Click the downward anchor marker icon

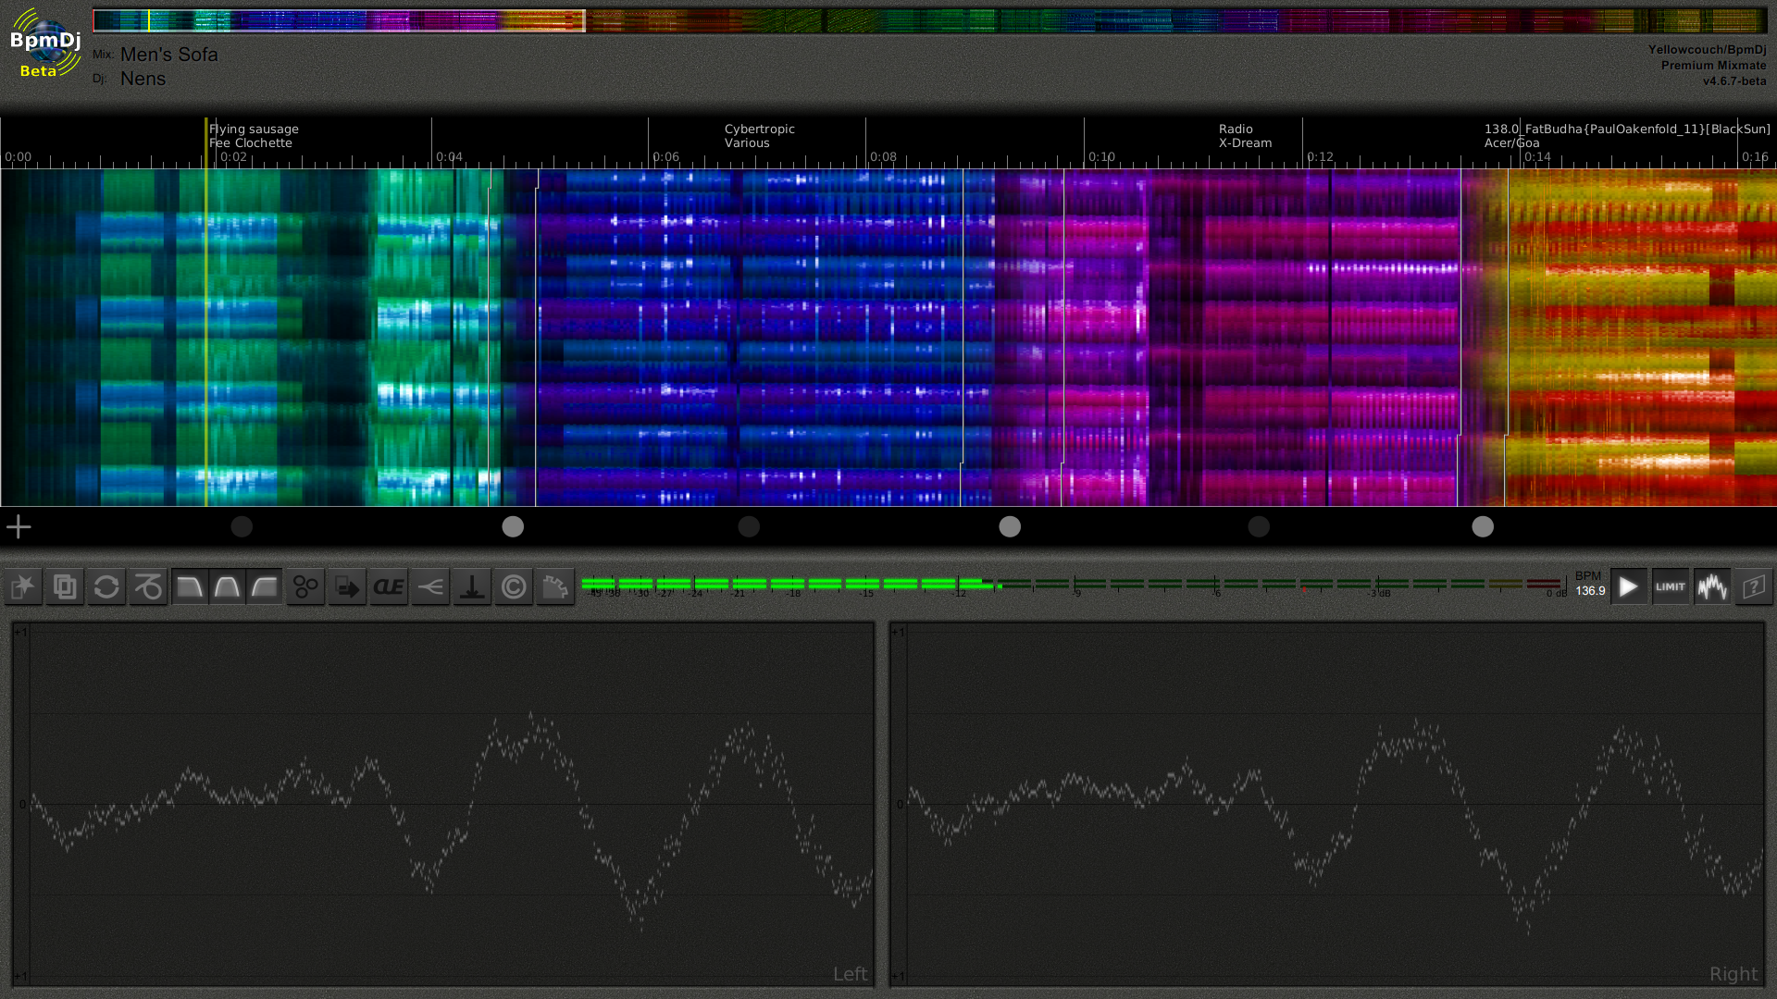click(472, 586)
